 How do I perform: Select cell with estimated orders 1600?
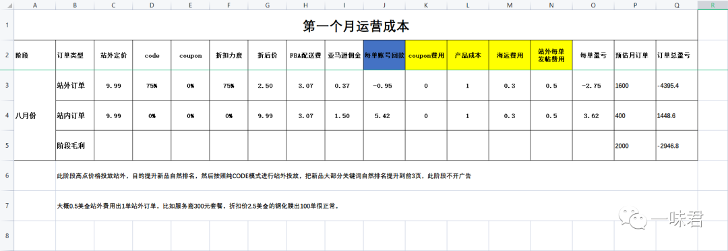(x=635, y=86)
